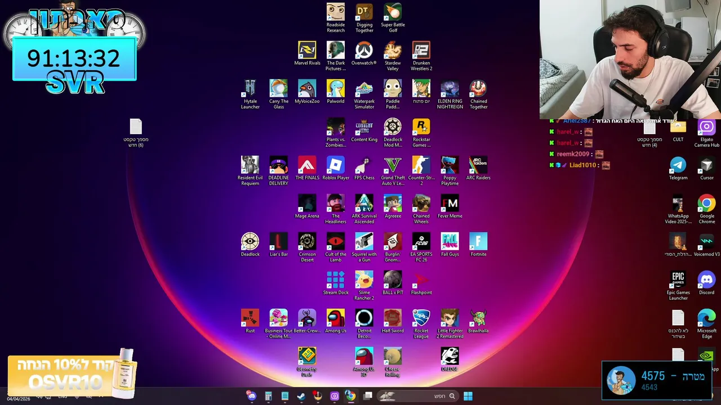The height and width of the screenshot is (405, 721).
Task: Click the taskbar search box
Action: pos(417,396)
